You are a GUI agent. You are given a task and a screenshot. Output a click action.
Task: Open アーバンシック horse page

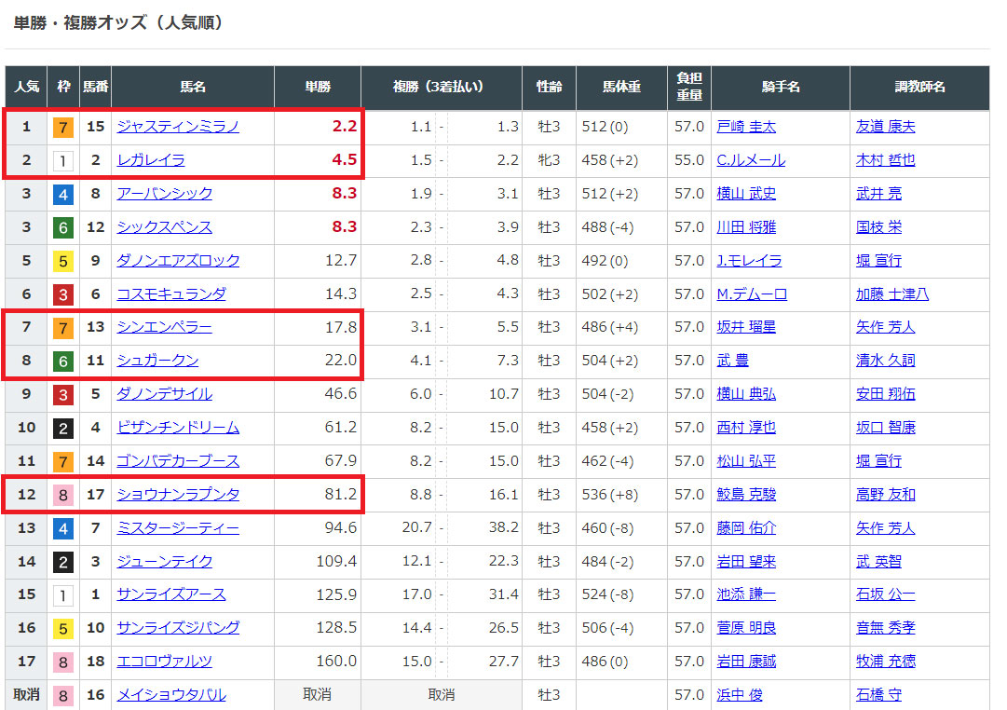(x=164, y=194)
